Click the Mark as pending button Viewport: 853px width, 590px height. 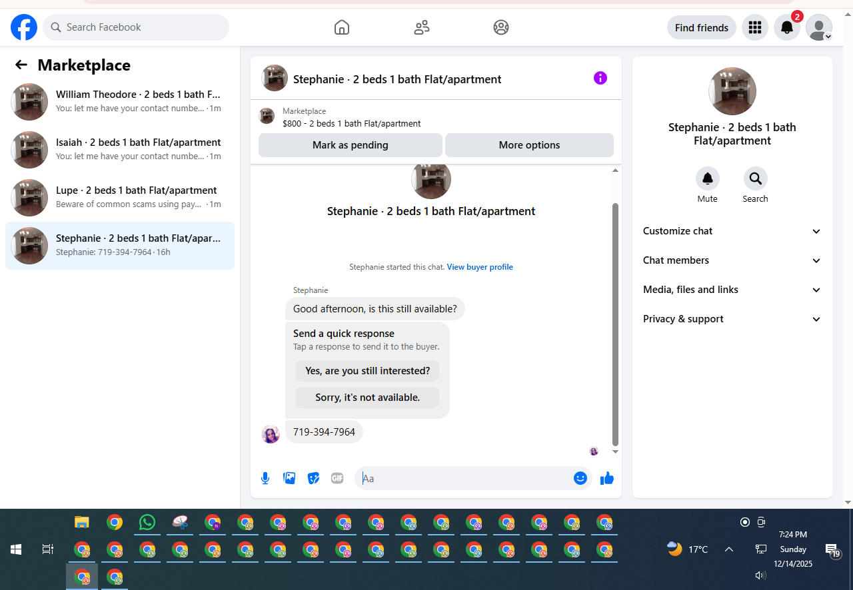(351, 145)
